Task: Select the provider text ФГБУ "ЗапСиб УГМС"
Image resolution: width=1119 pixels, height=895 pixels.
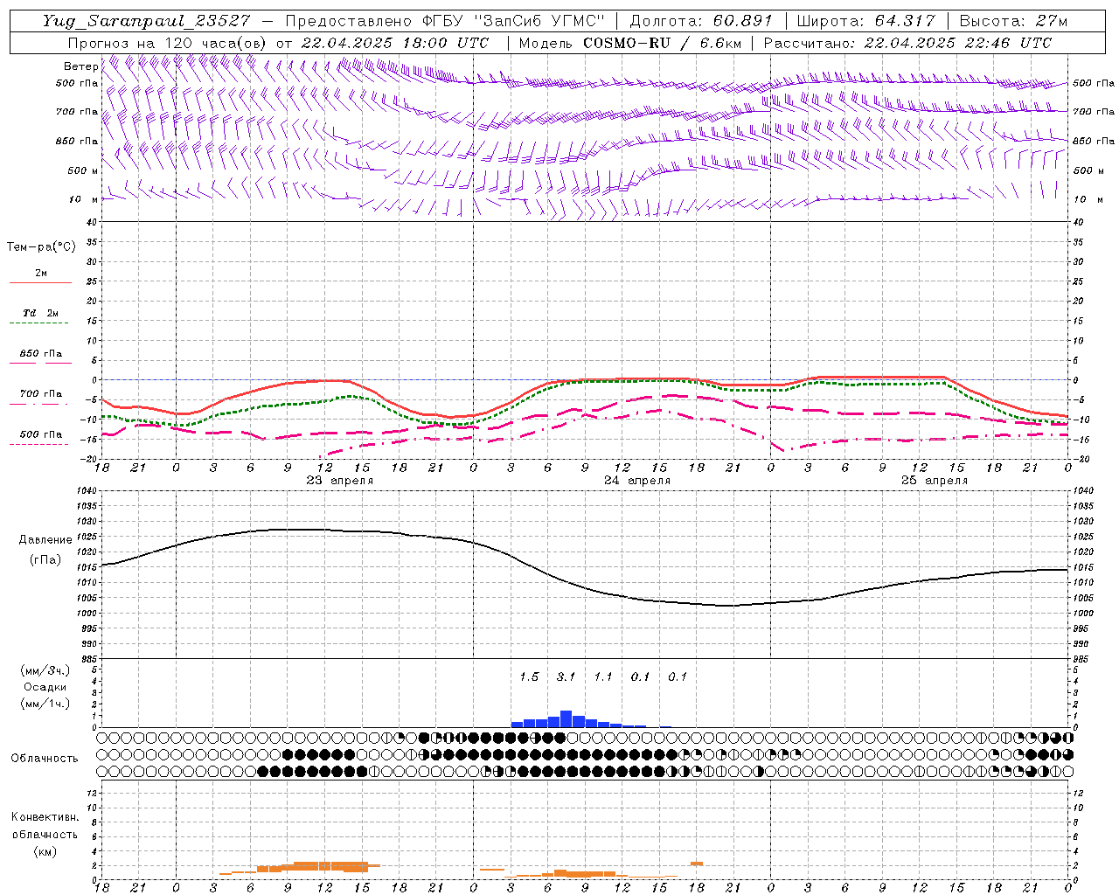Action: [x=515, y=21]
